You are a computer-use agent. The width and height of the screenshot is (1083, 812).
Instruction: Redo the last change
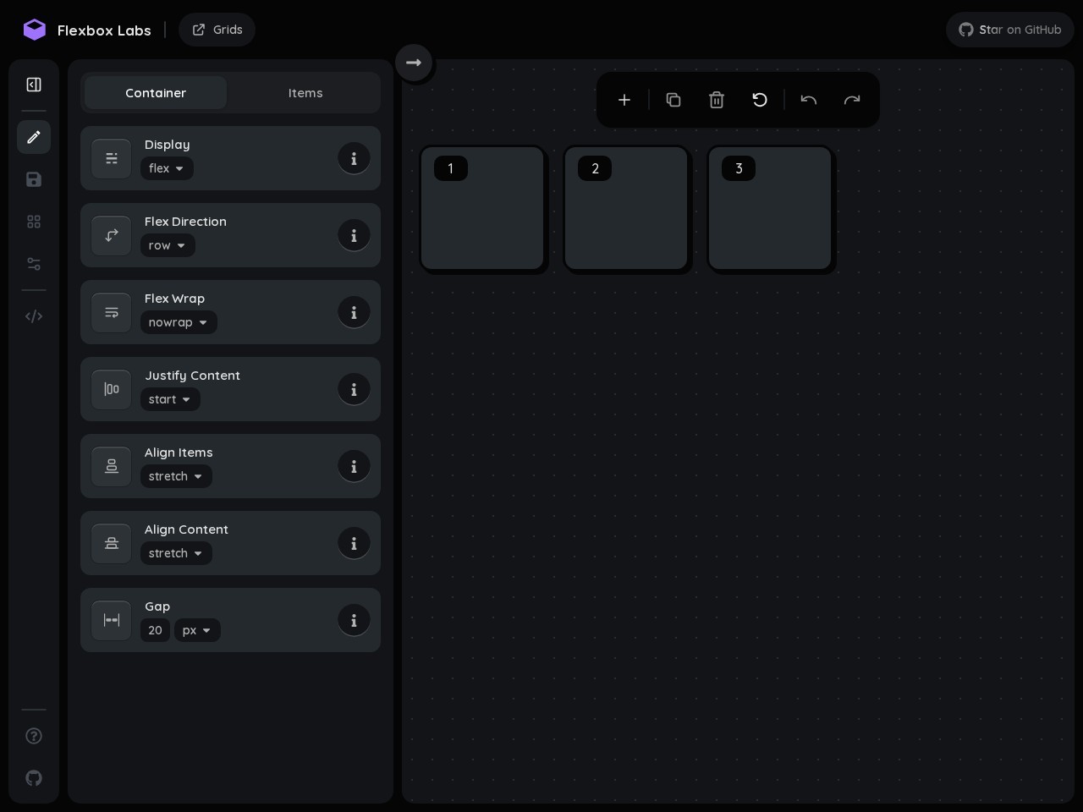852,100
